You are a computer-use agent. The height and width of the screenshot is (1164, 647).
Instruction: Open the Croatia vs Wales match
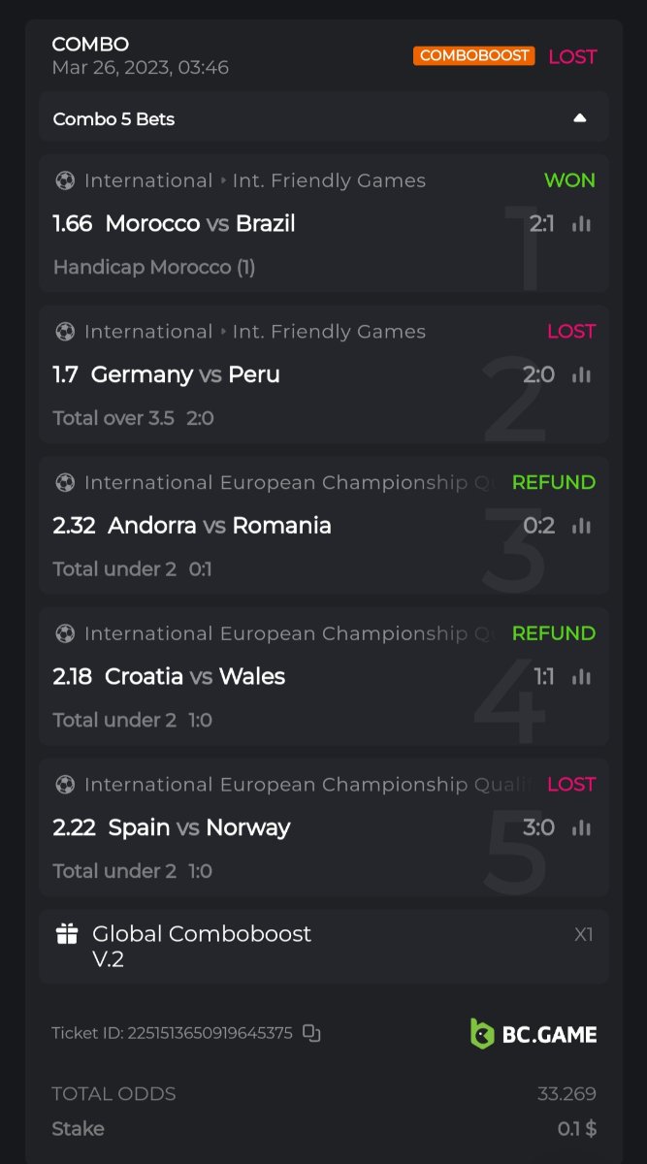[x=195, y=677]
